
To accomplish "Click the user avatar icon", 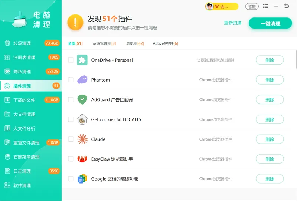I will [209, 6].
